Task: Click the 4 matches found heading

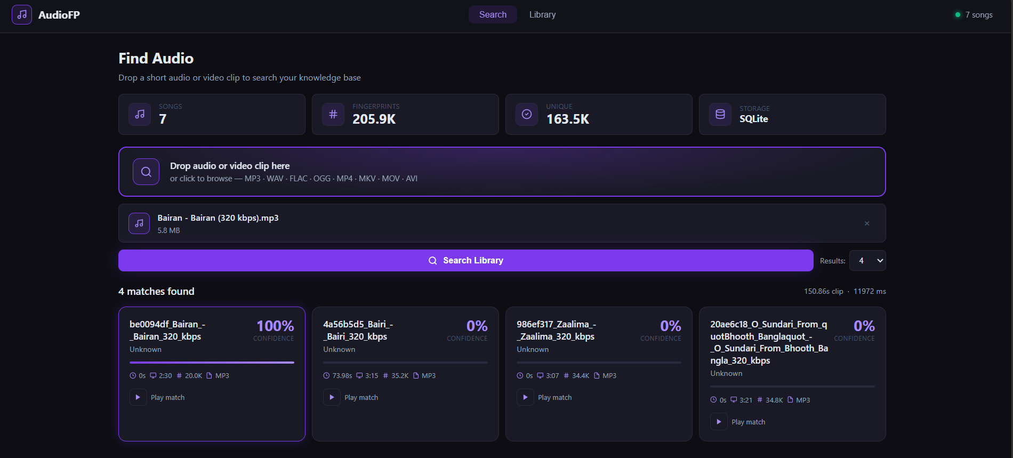Action: coord(156,291)
